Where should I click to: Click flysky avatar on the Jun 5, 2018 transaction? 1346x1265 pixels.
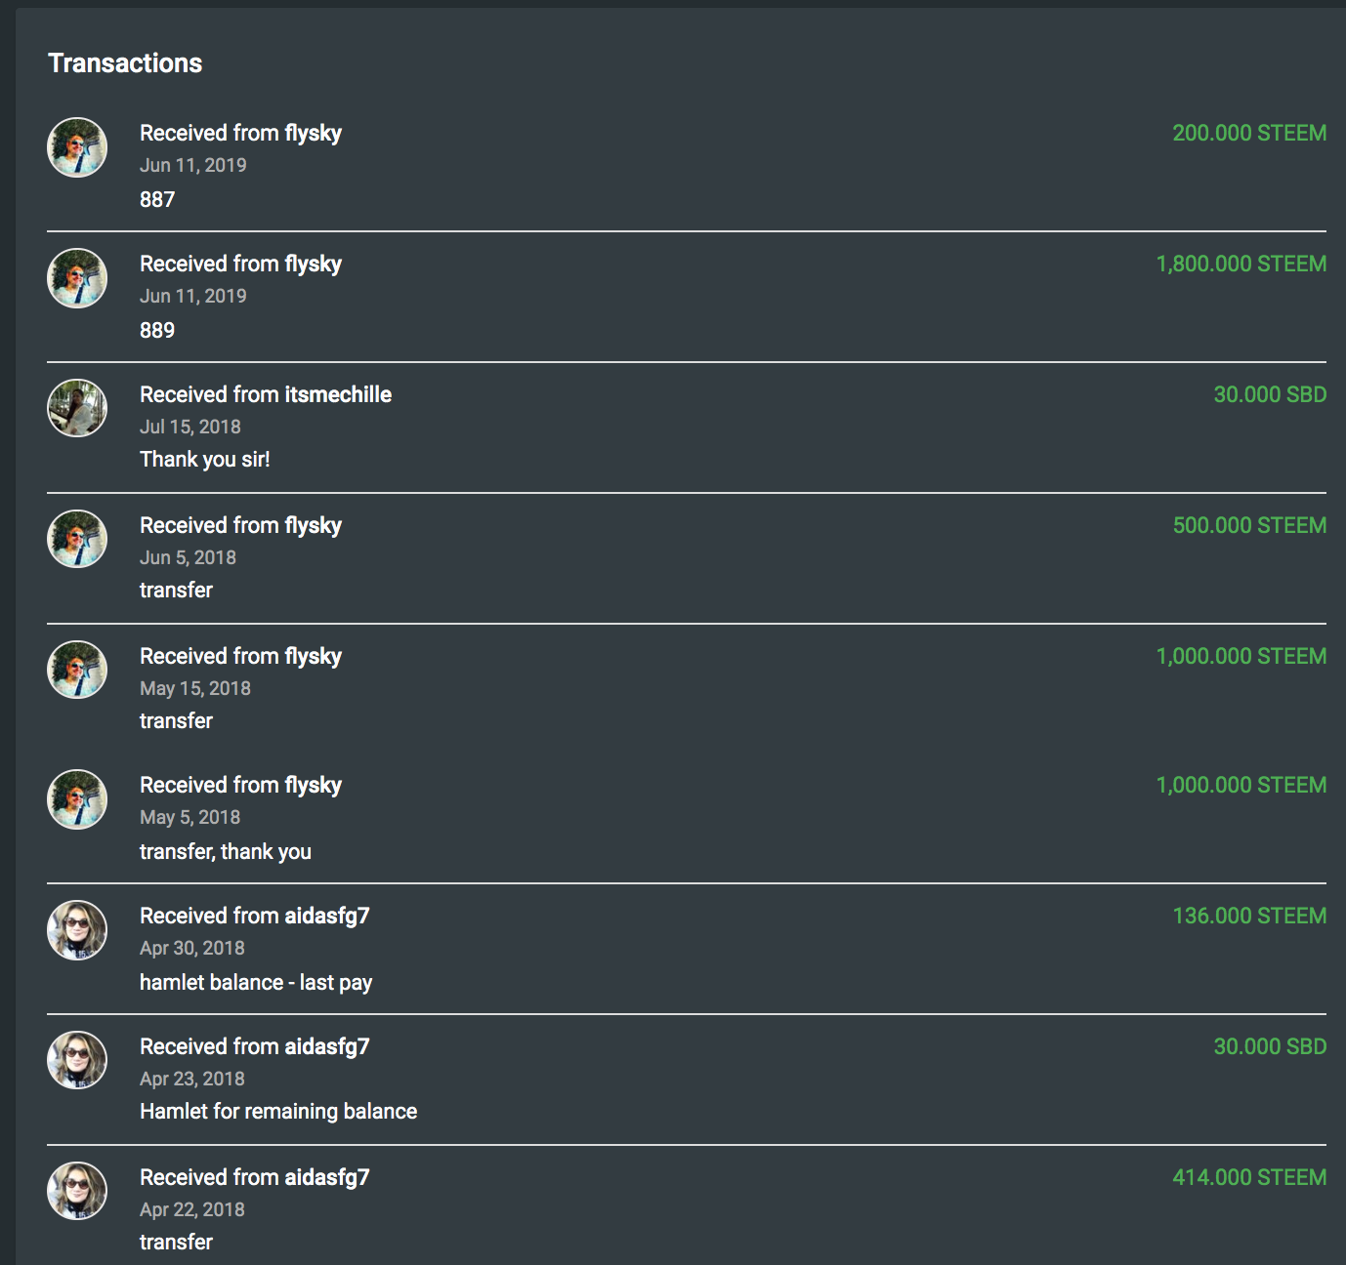pos(77,539)
